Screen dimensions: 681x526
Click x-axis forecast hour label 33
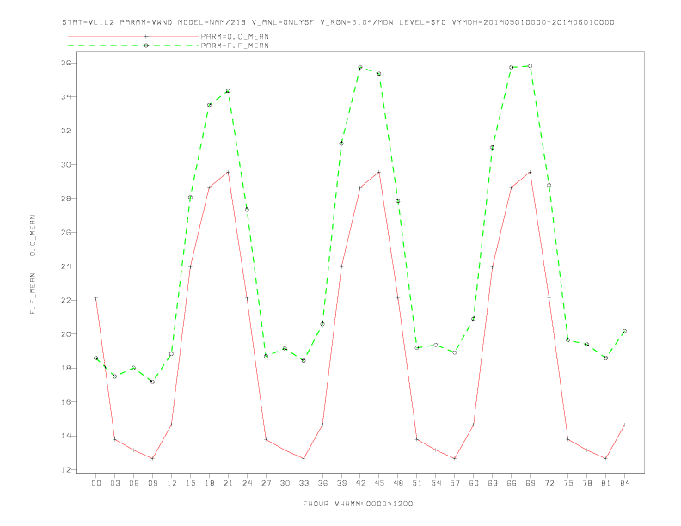coord(304,483)
